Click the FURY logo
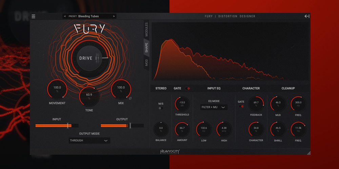339x169 pixels. [89, 29]
